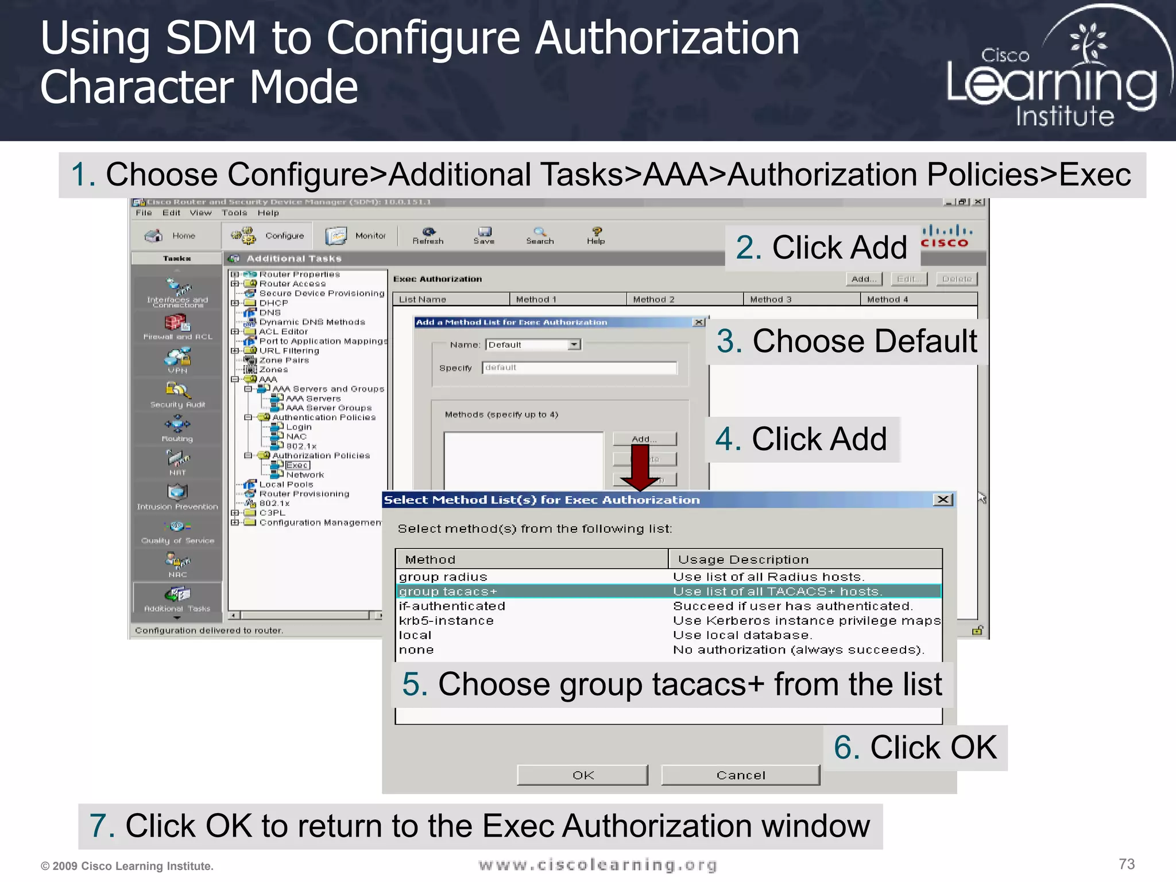1176x882 pixels.
Task: Select the group tacacs+ method row
Action: [x=669, y=591]
